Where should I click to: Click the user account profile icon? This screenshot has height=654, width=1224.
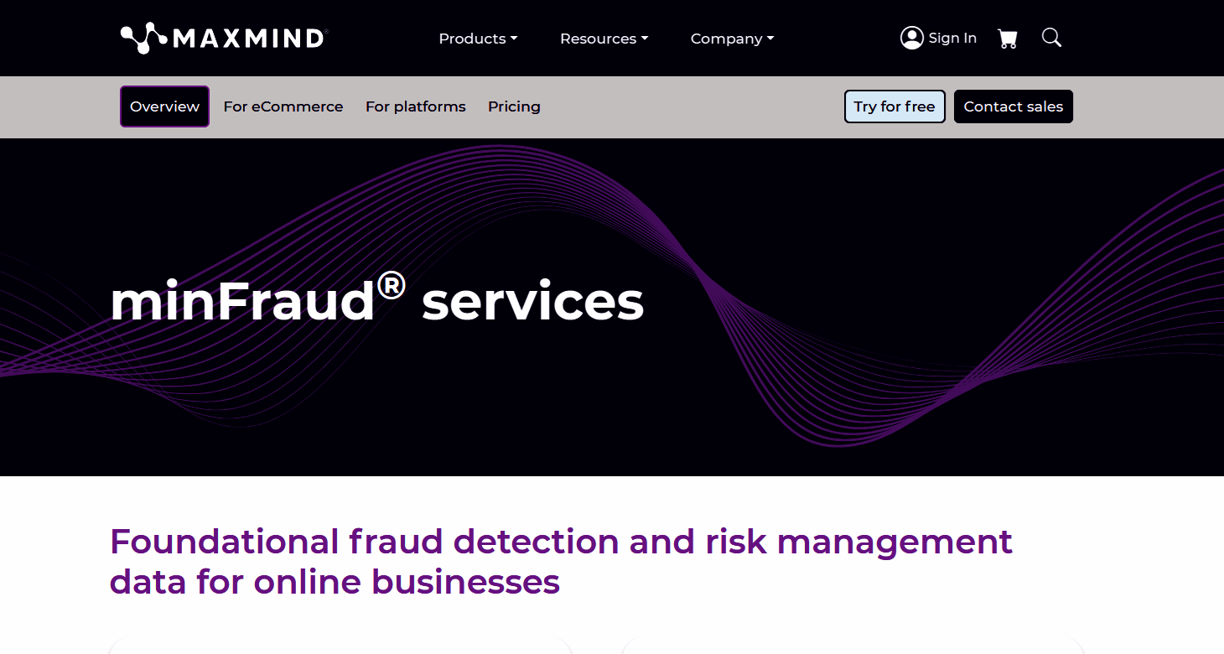(911, 38)
